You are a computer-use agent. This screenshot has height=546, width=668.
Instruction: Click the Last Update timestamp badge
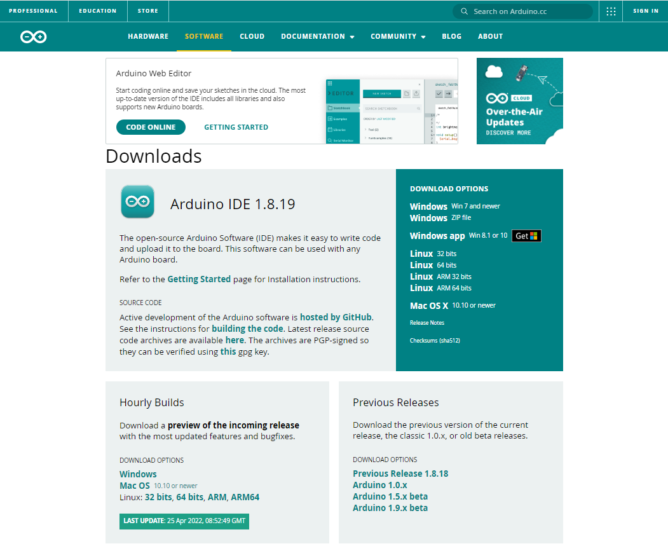[184, 521]
